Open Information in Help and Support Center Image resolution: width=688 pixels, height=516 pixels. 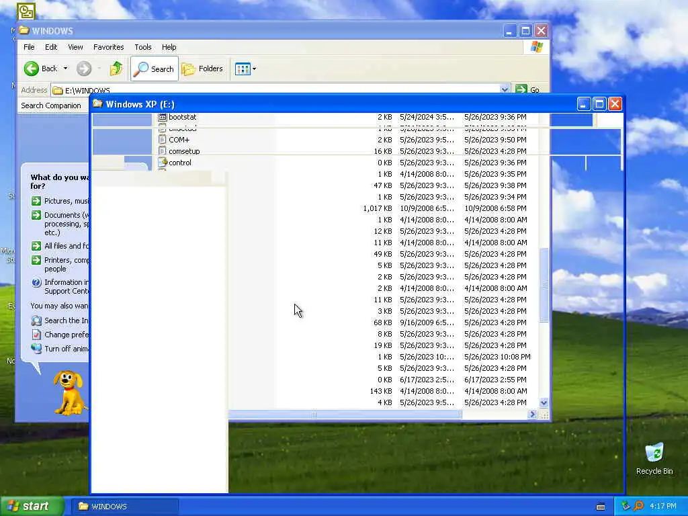click(x=60, y=286)
